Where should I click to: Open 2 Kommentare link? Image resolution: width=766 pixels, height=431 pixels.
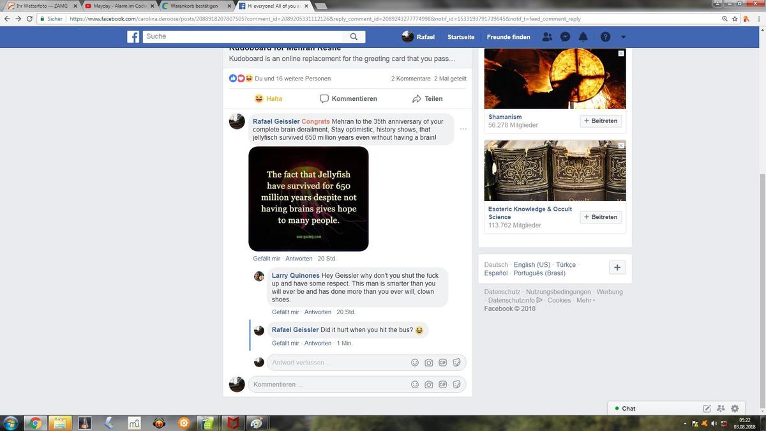(x=410, y=79)
